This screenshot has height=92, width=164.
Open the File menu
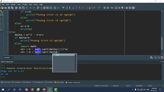pos(3,5)
